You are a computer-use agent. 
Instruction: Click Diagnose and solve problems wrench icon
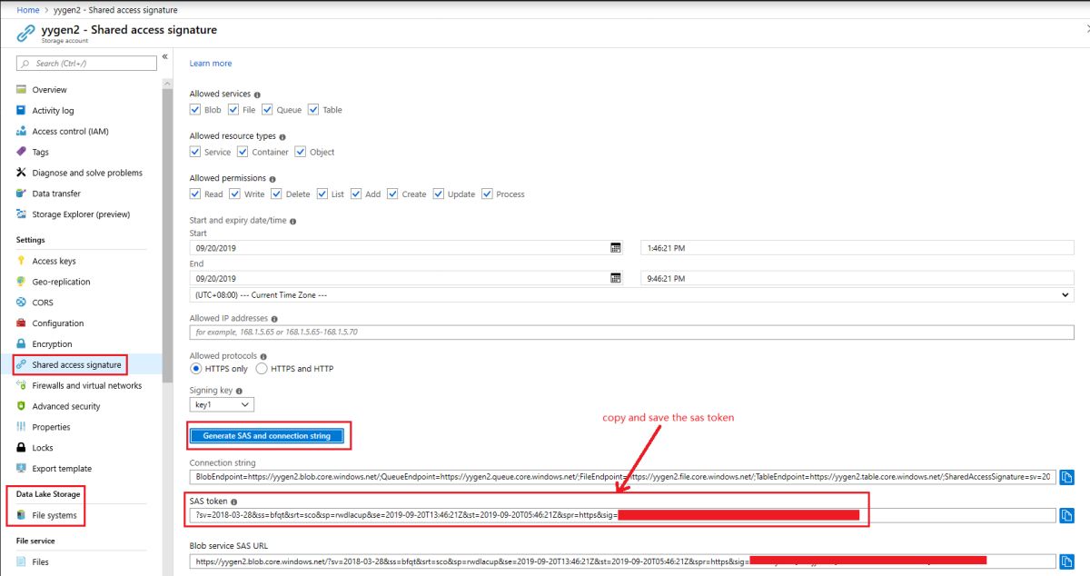tap(21, 173)
